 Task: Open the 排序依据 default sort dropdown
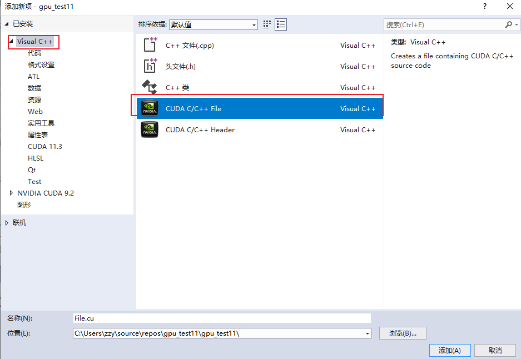253,24
